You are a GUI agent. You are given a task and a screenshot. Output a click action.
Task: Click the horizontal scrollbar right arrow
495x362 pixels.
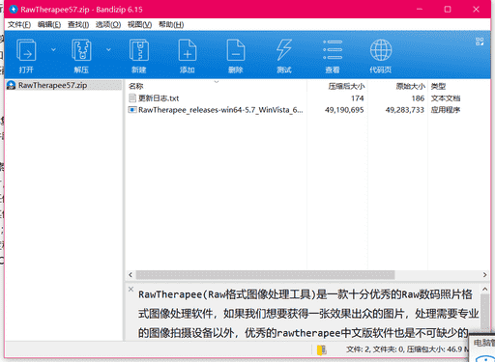(x=484, y=275)
